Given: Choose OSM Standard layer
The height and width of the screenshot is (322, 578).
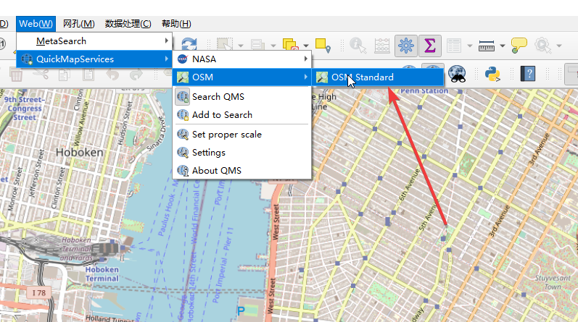Looking at the screenshot, I should pyautogui.click(x=379, y=77).
